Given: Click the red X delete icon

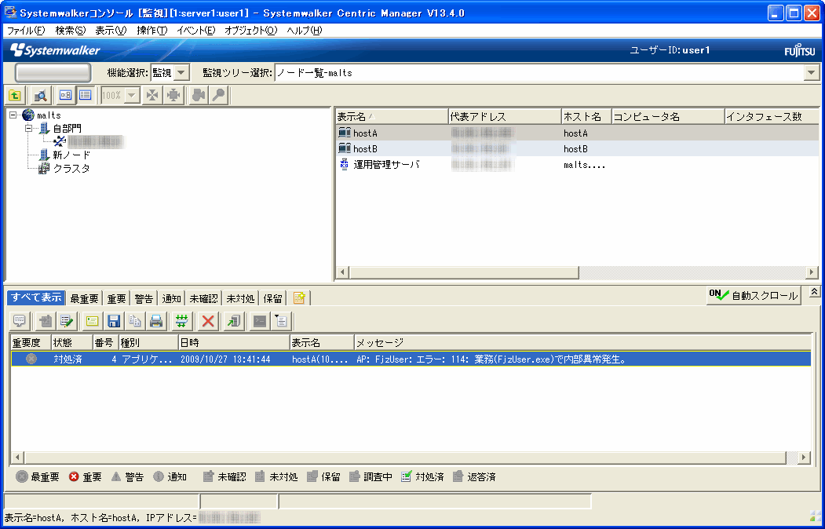Looking at the screenshot, I should coord(208,321).
